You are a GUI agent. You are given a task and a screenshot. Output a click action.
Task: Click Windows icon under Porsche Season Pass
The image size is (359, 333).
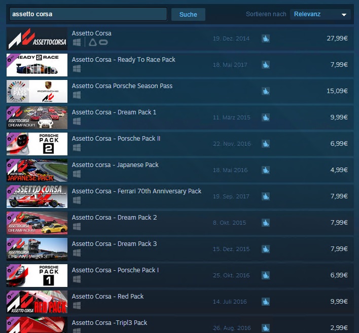(77, 95)
